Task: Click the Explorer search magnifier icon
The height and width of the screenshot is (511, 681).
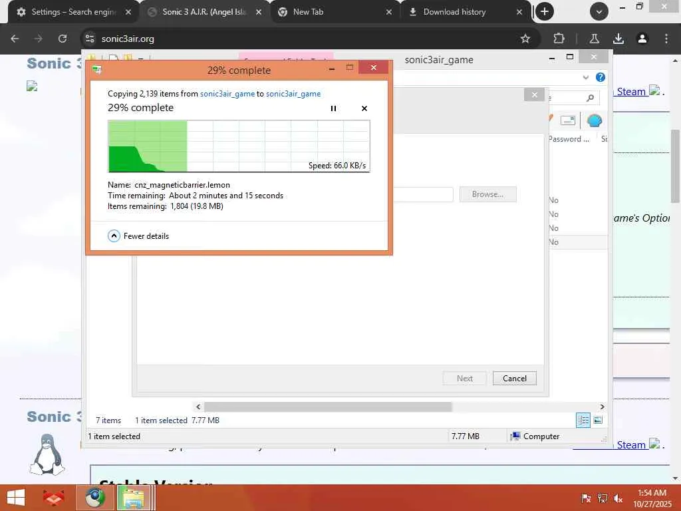Action: point(590,98)
